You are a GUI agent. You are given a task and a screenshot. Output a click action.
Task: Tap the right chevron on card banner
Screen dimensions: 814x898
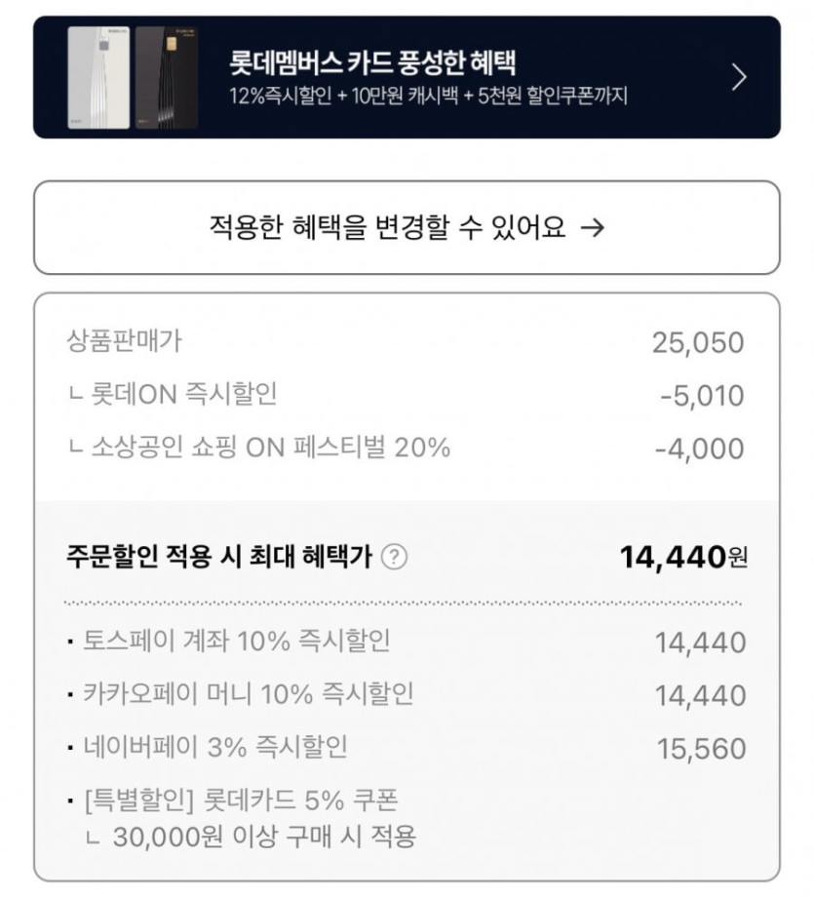click(739, 78)
